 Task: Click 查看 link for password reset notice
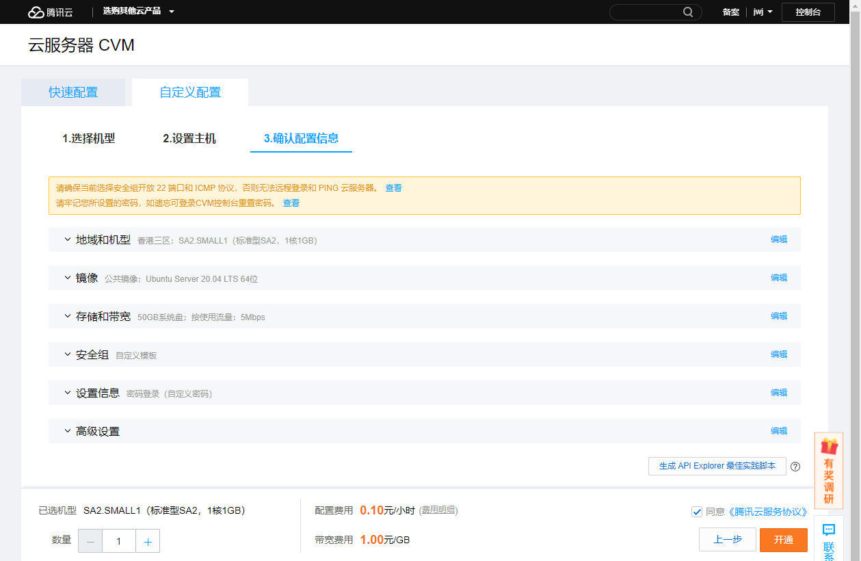(291, 203)
